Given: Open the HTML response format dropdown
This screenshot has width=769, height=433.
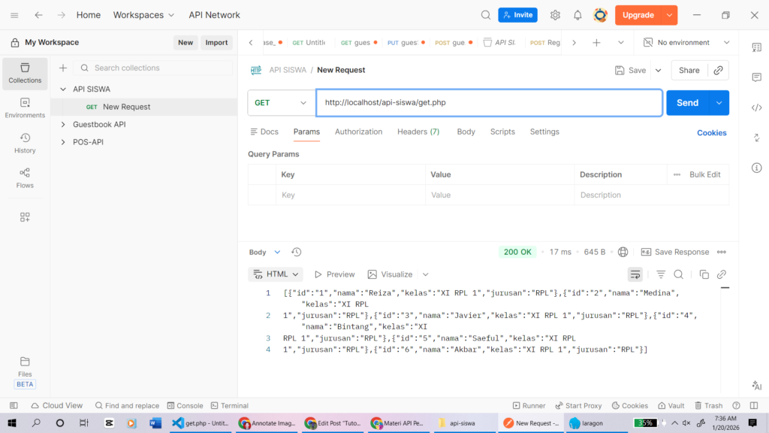Looking at the screenshot, I should [276, 274].
